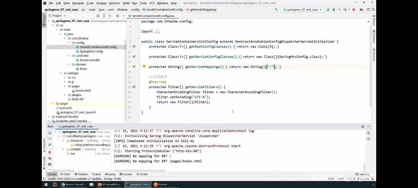
Task: Click the override gutter icon on line 9
Action: pyautogui.click(x=134, y=47)
